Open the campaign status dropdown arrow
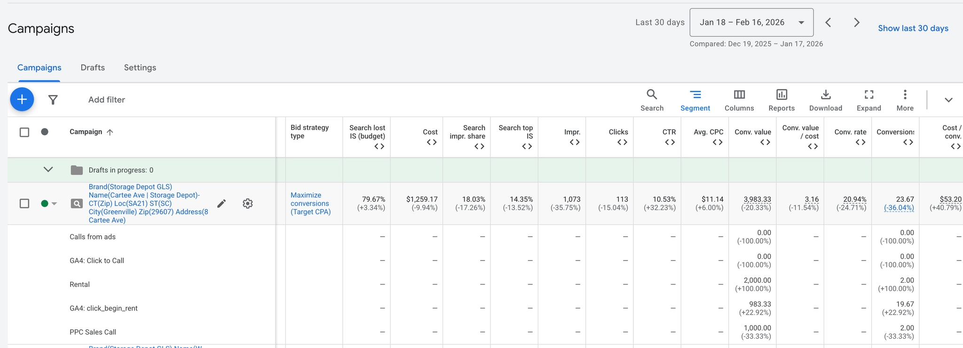Screen dimensions: 963x348 tap(54, 204)
